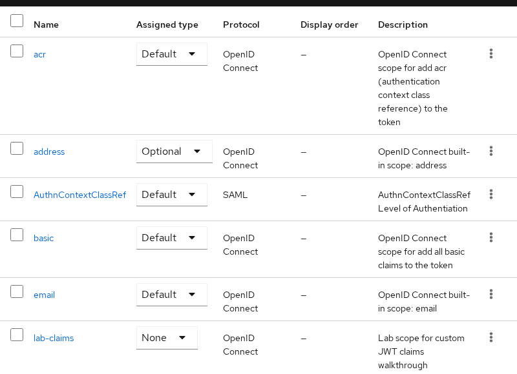Open the AuthnContextClassRef scope link

pyautogui.click(x=79, y=195)
